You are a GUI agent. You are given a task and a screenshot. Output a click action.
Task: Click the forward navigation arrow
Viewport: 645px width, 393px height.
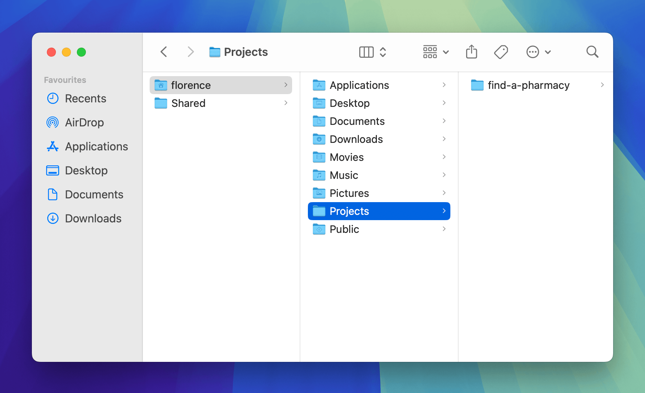[x=190, y=52]
